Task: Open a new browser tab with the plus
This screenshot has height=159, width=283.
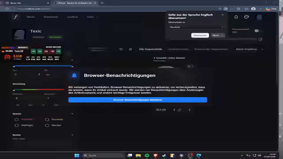Action: click(102, 3)
